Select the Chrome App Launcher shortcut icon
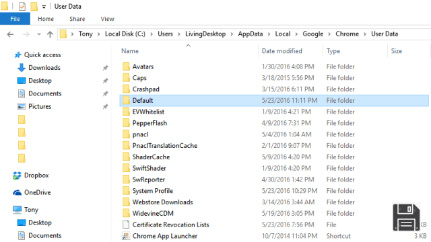This screenshot has height=242, width=431. click(x=126, y=236)
